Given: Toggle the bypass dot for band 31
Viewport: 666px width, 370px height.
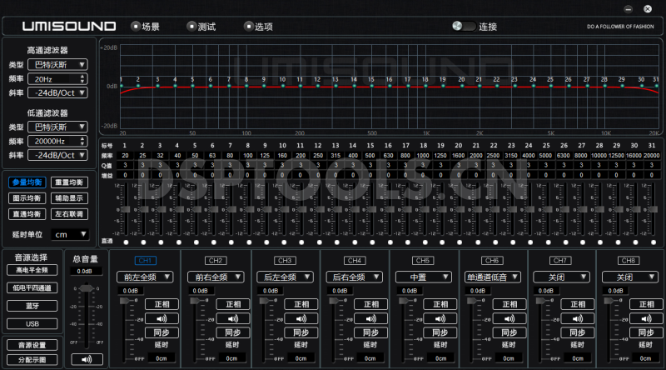Looking at the screenshot, I should (654, 242).
